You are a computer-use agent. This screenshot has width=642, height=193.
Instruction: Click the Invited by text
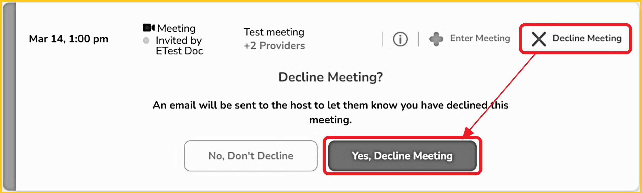(179, 40)
